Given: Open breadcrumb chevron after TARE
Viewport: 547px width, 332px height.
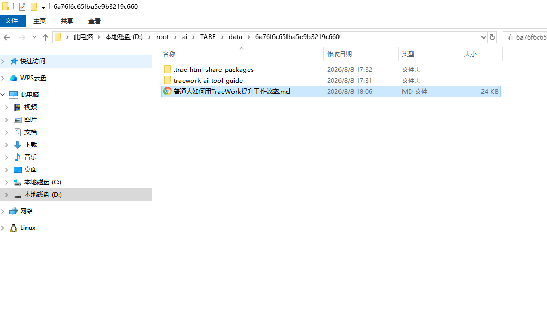Looking at the screenshot, I should click(222, 37).
